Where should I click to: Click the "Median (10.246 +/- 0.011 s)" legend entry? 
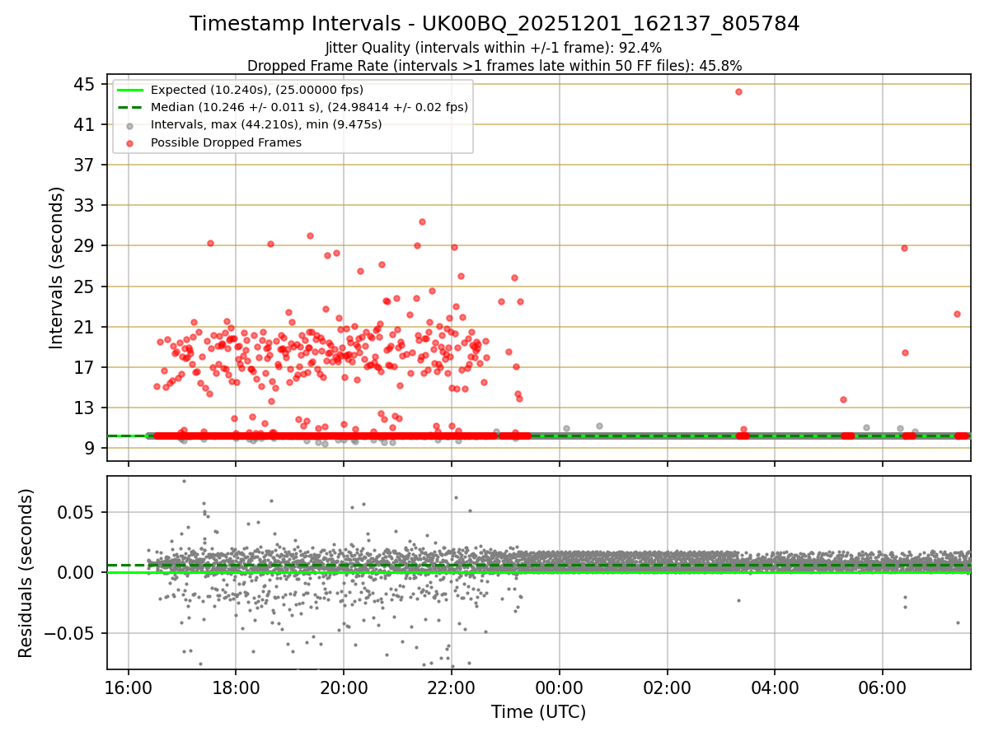point(309,107)
